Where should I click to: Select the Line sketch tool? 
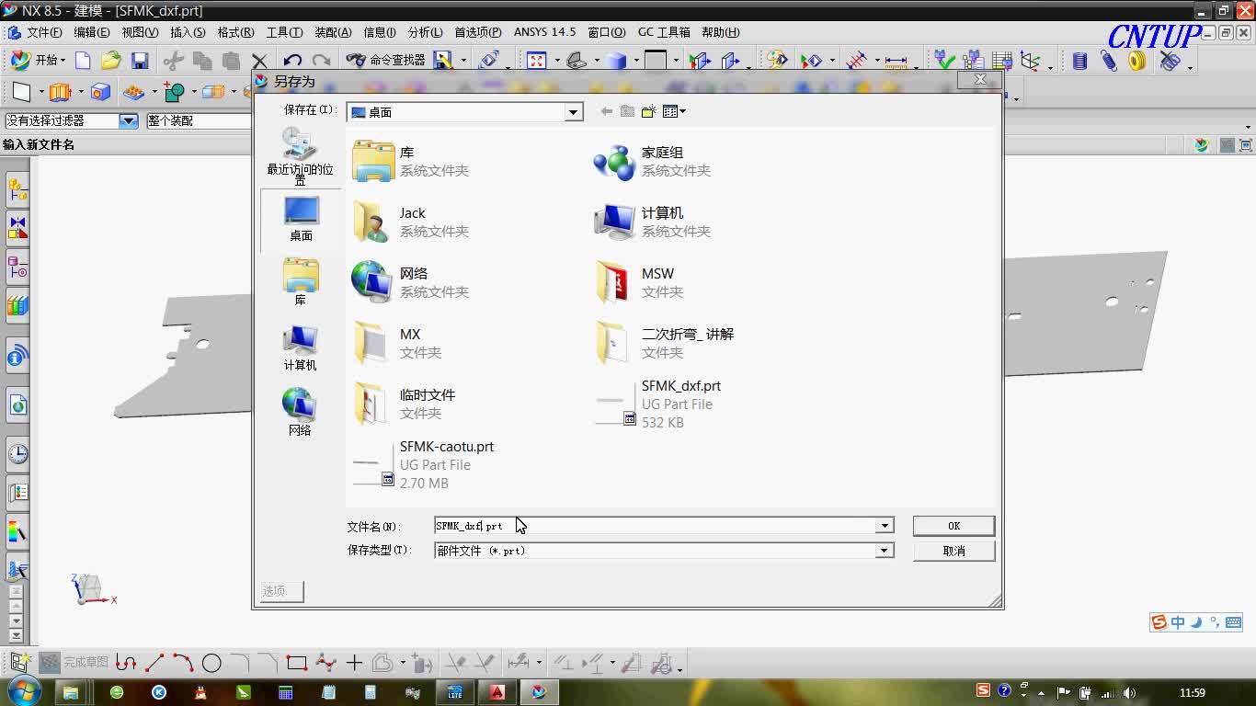(153, 662)
